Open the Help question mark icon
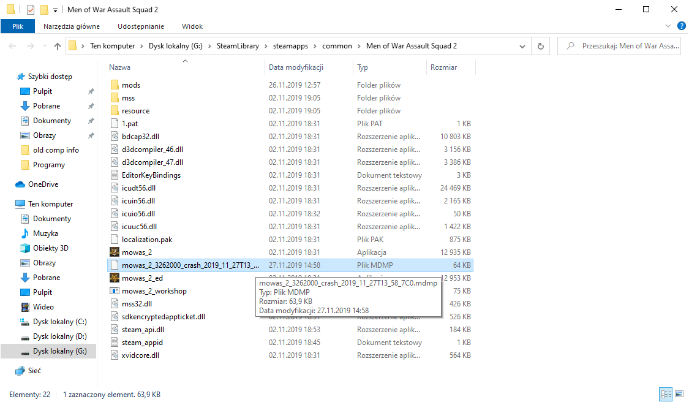The width and height of the screenshot is (689, 402). click(x=682, y=26)
